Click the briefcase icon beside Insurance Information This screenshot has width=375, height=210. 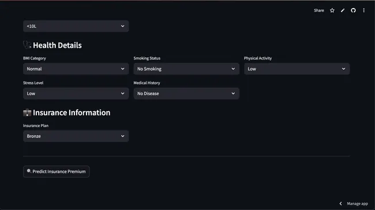click(x=27, y=112)
